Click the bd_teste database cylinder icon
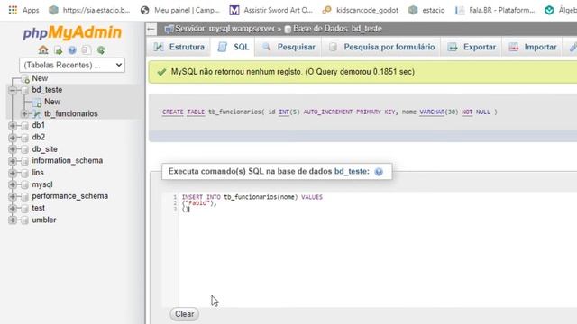Screen dimensions: 577x324 click(x=25, y=90)
